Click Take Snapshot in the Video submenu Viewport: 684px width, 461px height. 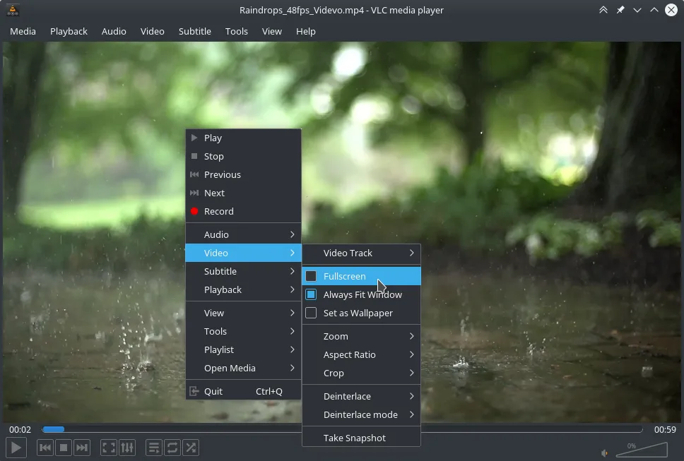(354, 437)
